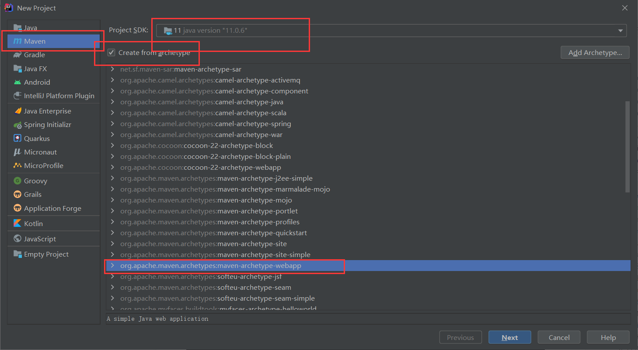Expand maven-archetype-sar node
The height and width of the screenshot is (350, 638).
(x=112, y=69)
